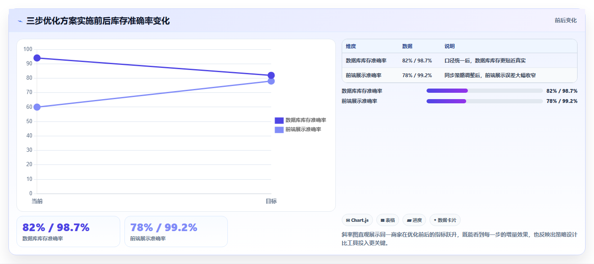Click 口径统一后 description cell
The width and height of the screenshot is (594, 264).
tap(485, 61)
